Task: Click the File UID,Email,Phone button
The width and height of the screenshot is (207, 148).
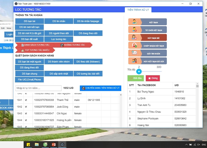Action: pyautogui.click(x=29, y=80)
